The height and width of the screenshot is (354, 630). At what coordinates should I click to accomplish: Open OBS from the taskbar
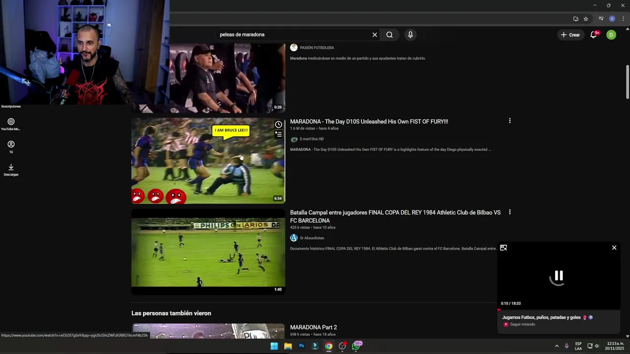(x=343, y=346)
